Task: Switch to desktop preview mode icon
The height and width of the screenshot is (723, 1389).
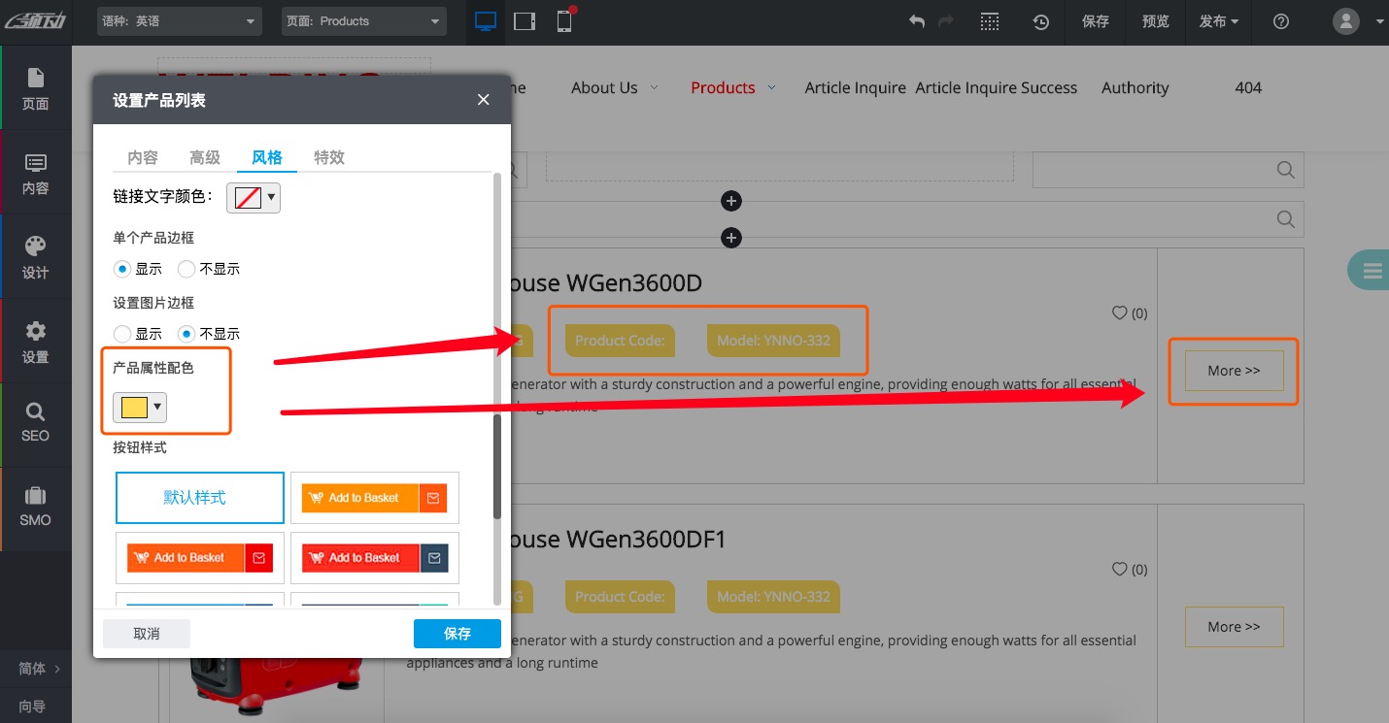Action: pos(486,21)
